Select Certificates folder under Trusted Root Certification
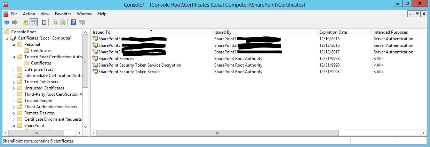 (41, 63)
